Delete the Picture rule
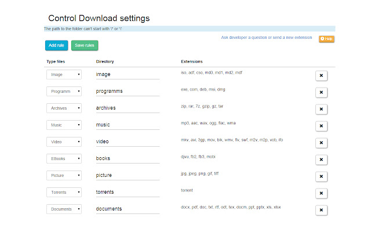This screenshot has height=232, width=371. [322, 176]
